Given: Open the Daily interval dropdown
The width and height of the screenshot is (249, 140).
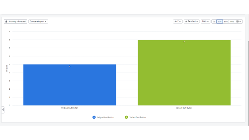Looking at the screenshot, I should (205, 21).
